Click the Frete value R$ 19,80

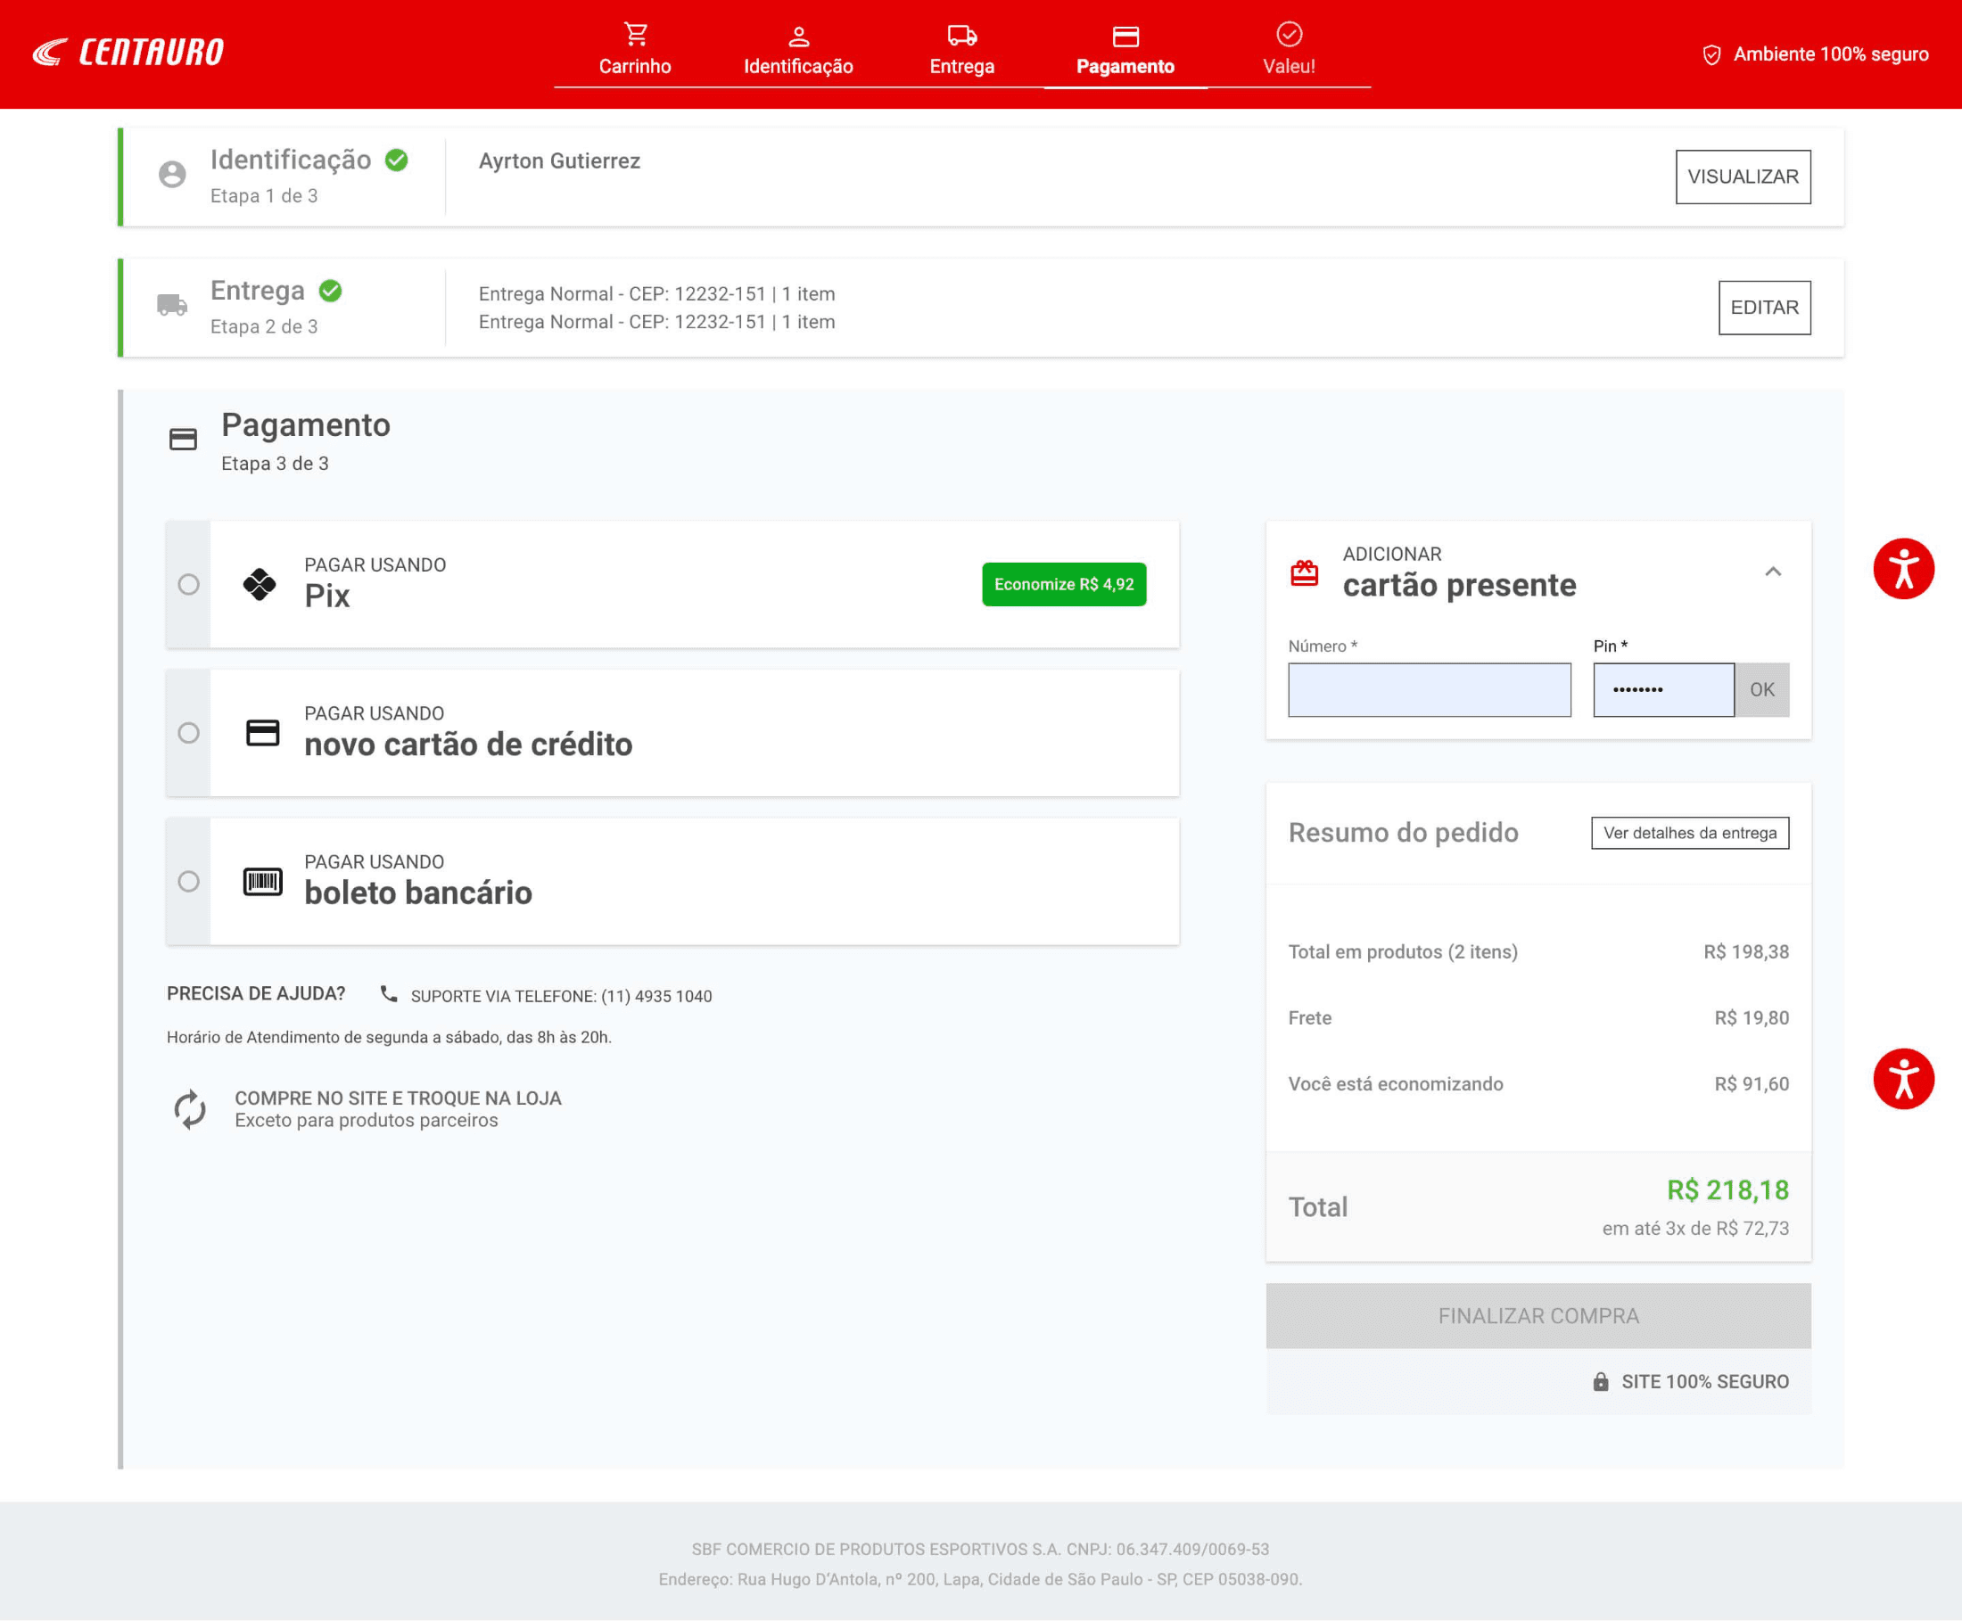point(1751,1017)
